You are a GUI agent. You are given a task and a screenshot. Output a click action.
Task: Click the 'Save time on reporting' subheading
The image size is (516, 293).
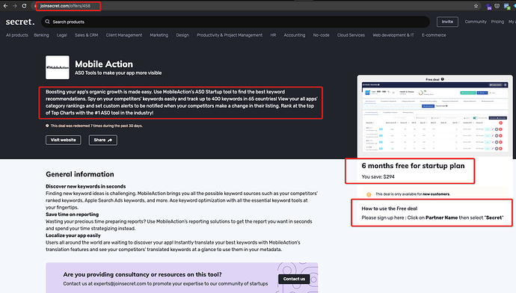point(72,215)
